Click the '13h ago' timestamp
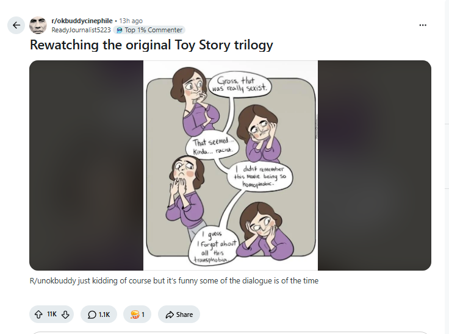Image resolution: width=449 pixels, height=334 pixels. (x=131, y=21)
